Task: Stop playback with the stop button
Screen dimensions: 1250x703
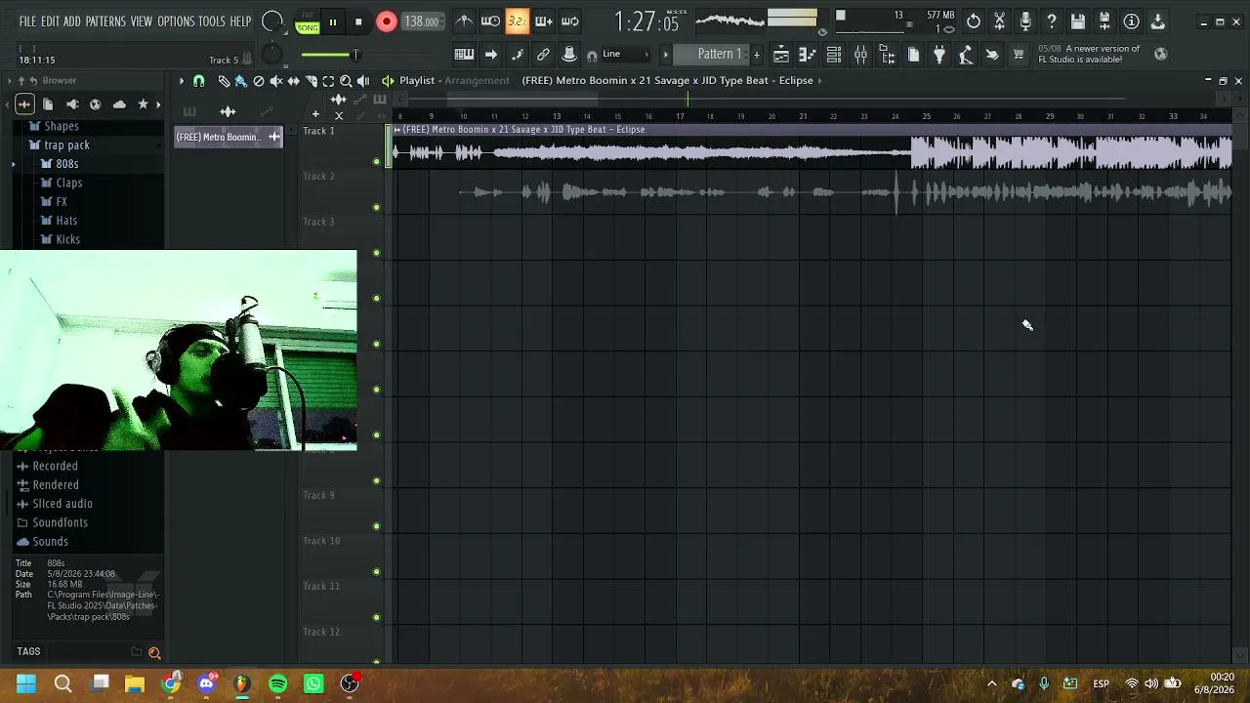Action: pos(358,21)
